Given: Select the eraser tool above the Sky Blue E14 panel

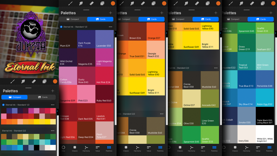Looking at the screenshot, I should pyautogui.click(x=252, y=3).
